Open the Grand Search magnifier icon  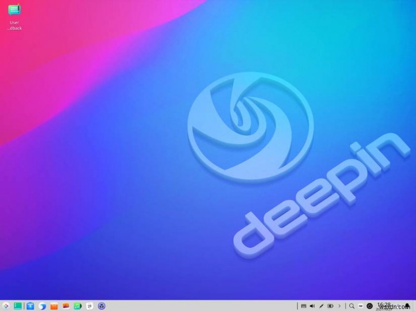point(352,306)
